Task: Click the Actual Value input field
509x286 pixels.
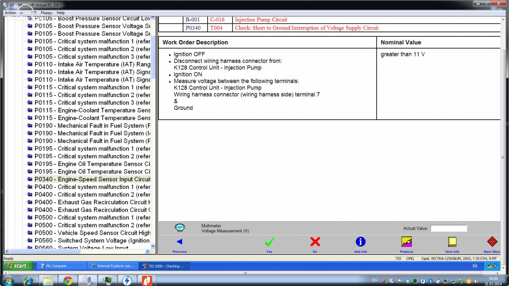Action: (449, 228)
